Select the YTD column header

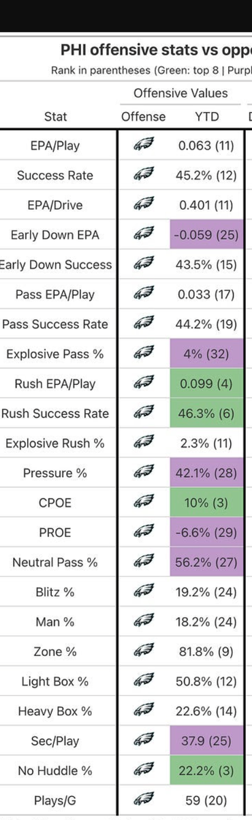pyautogui.click(x=207, y=116)
